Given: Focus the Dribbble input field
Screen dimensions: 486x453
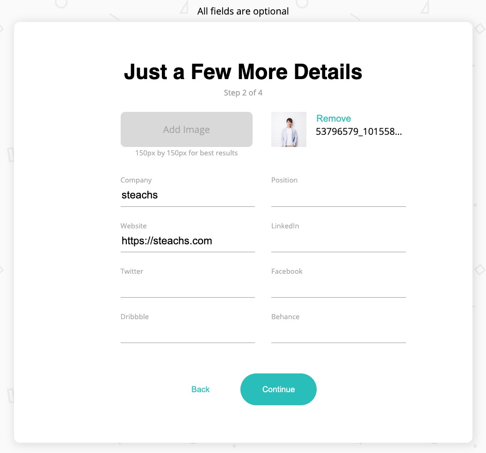Looking at the screenshot, I should pos(187,332).
